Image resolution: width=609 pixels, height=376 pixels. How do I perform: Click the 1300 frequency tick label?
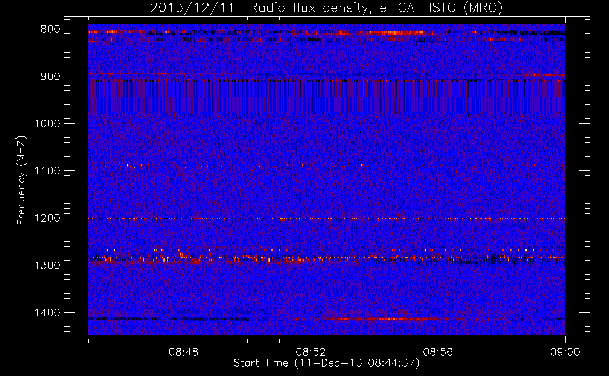coord(47,265)
